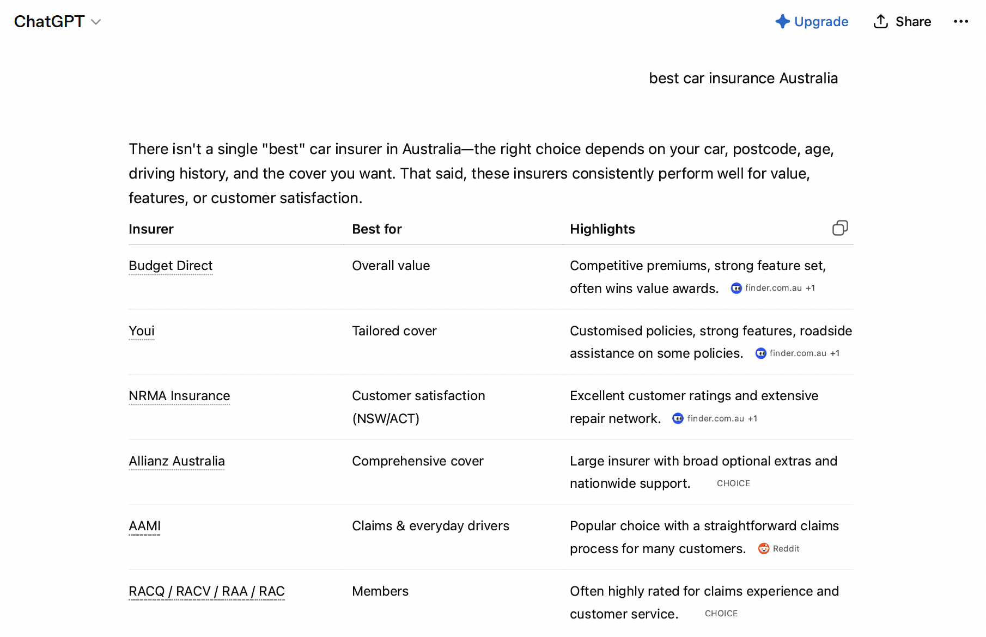Open finder.com.au citation in Budget Direct row
Screen dimensions: 986x637
pos(773,288)
